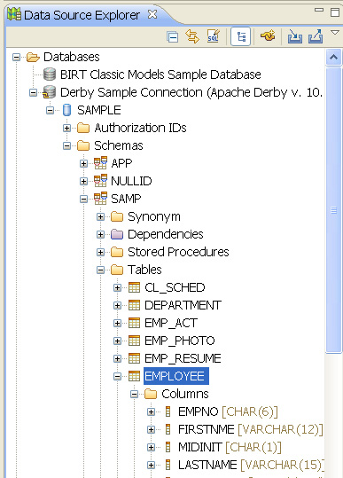The image size is (343, 478).
Task: Expand the Synonym folder
Action: tap(100, 216)
